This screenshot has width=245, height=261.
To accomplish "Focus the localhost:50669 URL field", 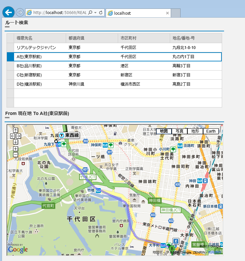I will click(60, 13).
